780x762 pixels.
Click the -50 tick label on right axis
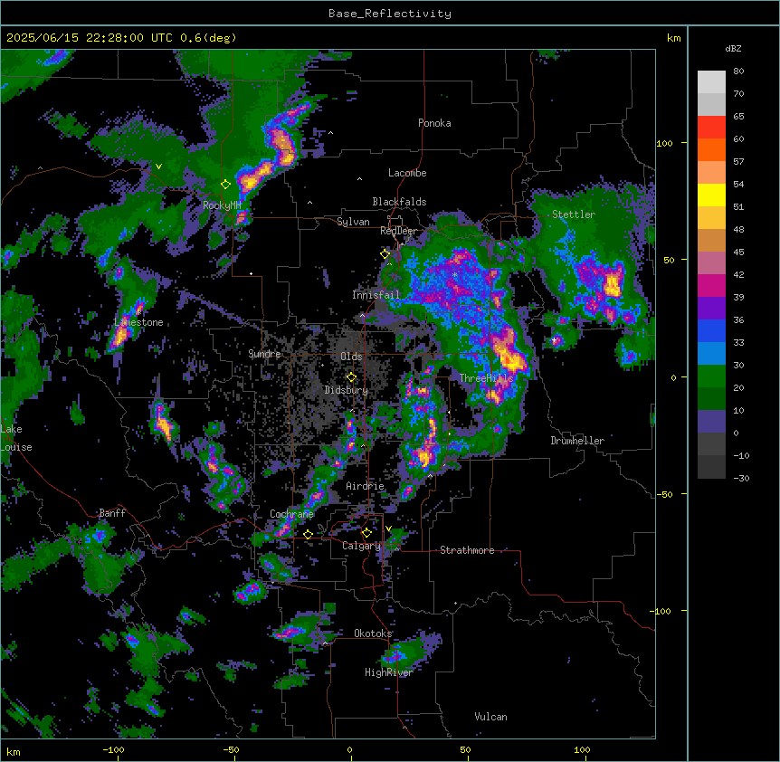664,494
